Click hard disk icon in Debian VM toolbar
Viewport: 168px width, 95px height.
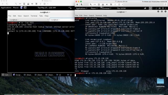24,4
